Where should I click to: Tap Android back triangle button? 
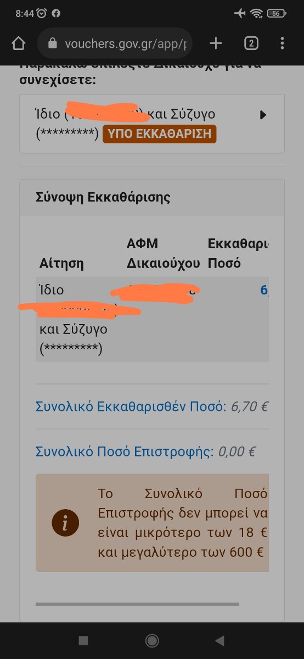tap(220, 640)
